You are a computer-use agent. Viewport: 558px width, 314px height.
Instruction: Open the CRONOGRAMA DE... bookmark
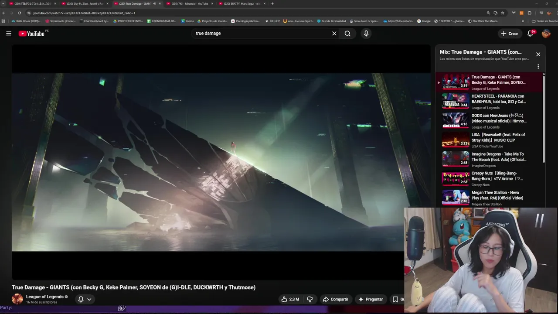pyautogui.click(x=162, y=21)
